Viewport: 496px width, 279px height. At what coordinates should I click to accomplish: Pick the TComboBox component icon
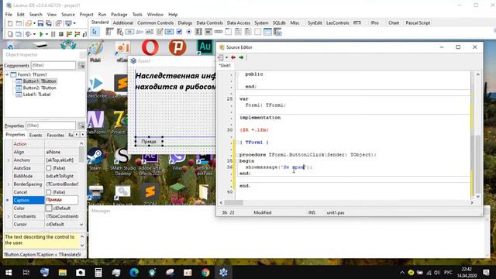pyautogui.click(x=208, y=32)
